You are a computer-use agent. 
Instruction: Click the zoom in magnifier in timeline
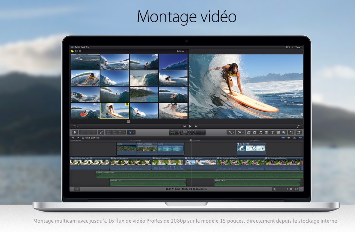(291, 189)
